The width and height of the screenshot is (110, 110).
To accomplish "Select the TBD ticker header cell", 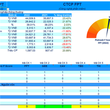I will 81,66.
